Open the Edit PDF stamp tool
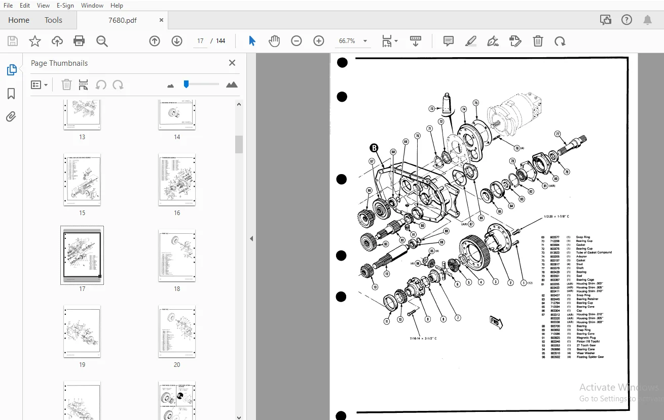 pos(515,41)
